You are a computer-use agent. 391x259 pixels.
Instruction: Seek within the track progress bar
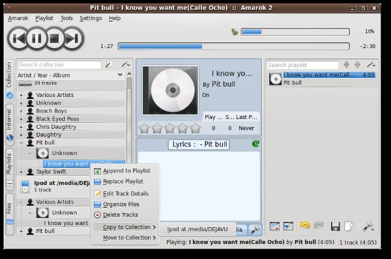(x=234, y=46)
